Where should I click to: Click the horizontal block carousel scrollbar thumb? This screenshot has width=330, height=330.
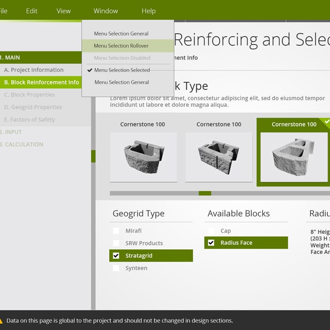coord(205,193)
